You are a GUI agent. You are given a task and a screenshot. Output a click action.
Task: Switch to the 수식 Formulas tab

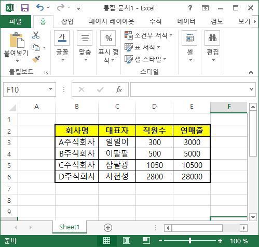tap(155, 21)
